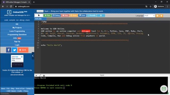Select the input tab of console
Viewport: 170px width, 95px height.
tap(102, 75)
